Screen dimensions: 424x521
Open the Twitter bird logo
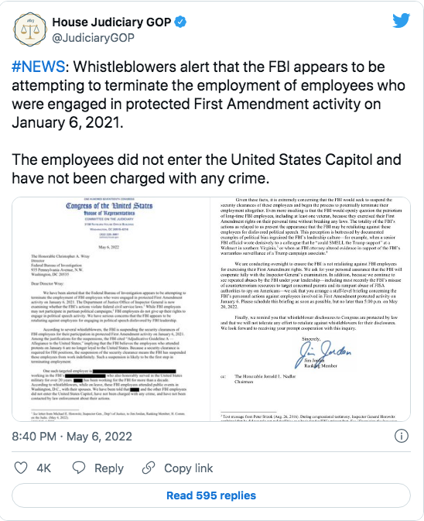point(401,21)
